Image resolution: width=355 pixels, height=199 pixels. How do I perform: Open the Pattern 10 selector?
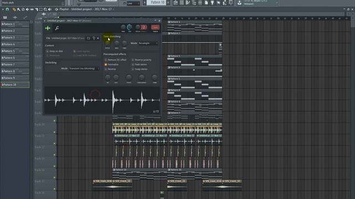[156, 2]
